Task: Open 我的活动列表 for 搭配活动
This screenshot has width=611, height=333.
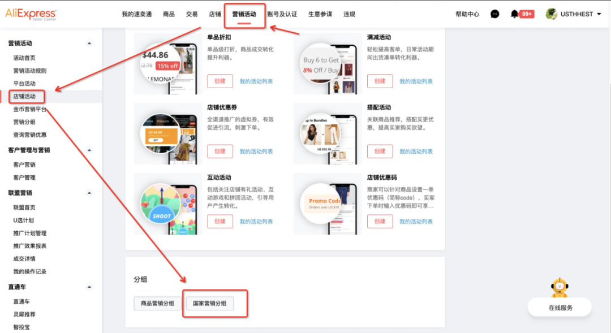Action: coord(416,152)
